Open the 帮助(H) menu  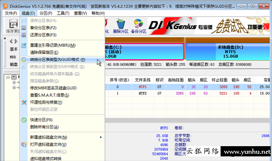(x=98, y=13)
